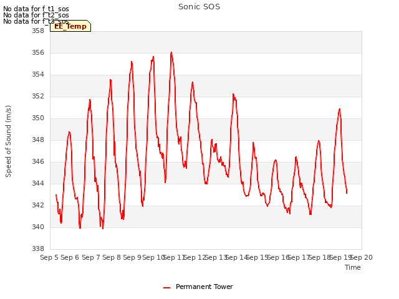Click the final data peak near Sep 19
The image size is (399, 299).
click(x=339, y=109)
